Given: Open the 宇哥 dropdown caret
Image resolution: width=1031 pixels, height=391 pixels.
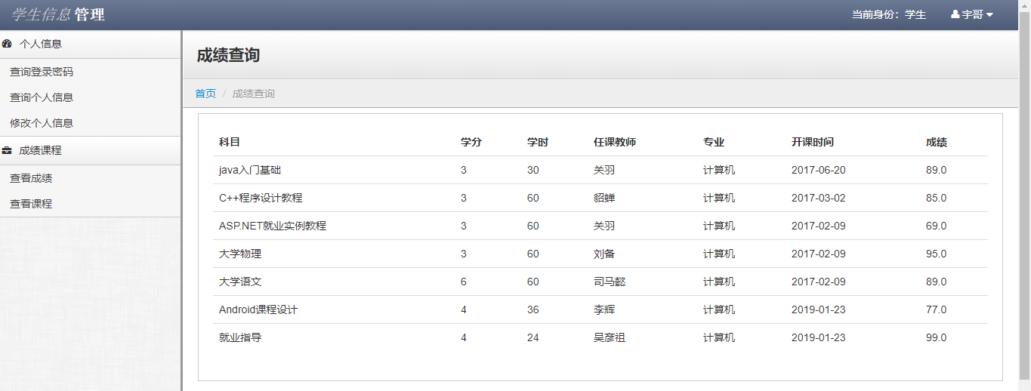Looking at the screenshot, I should click(x=989, y=15).
